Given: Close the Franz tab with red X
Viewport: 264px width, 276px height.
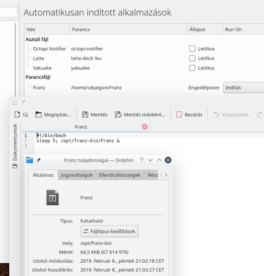Looking at the screenshot, I should click(x=145, y=126).
